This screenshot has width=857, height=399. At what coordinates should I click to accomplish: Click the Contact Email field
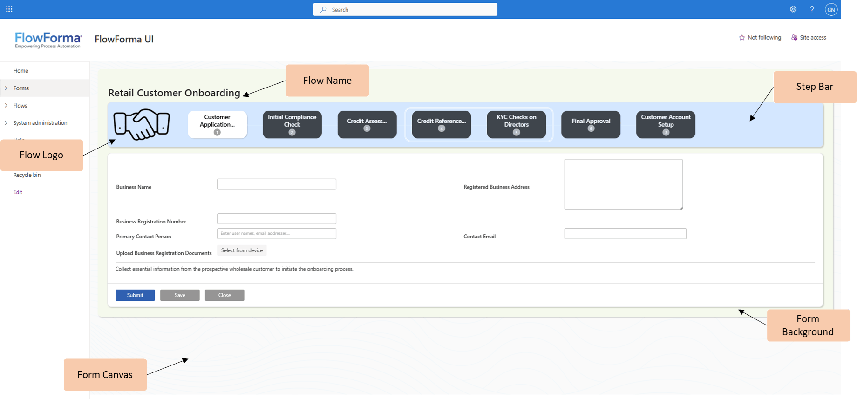click(626, 234)
